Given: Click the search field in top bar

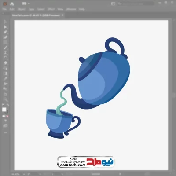Looking at the screenshot, I should 136,4.
